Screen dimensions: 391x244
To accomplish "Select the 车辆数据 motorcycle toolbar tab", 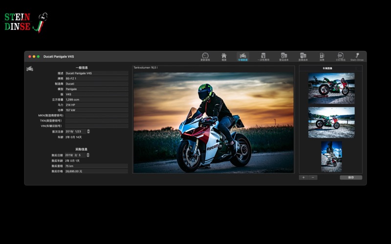I will coord(242,57).
